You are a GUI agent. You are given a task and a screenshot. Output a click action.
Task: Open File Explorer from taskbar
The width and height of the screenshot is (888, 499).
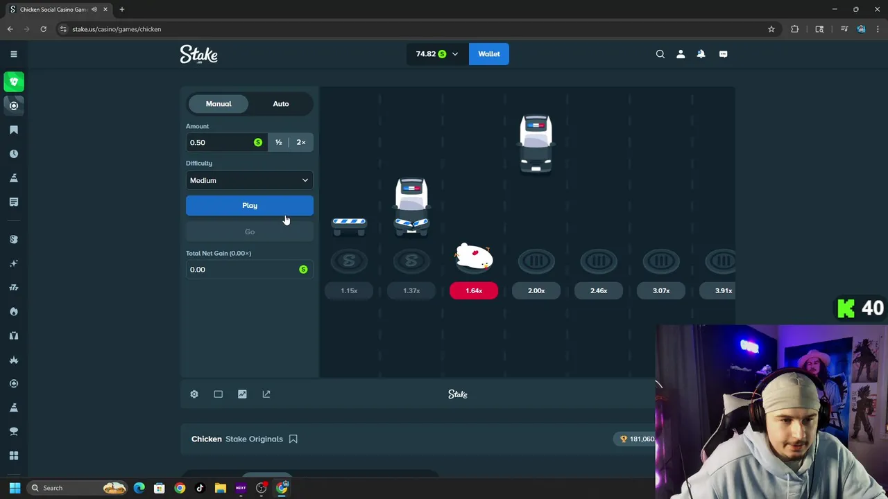coord(221,488)
